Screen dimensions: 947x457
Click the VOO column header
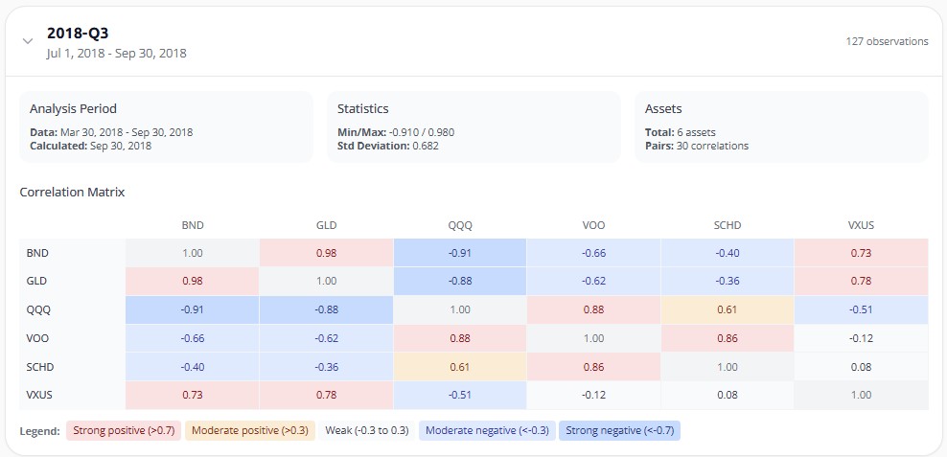coord(593,225)
